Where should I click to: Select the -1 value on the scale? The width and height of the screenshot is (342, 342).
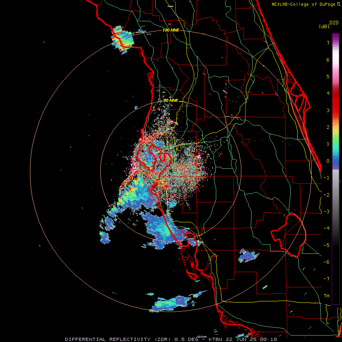[x=326, y=178]
